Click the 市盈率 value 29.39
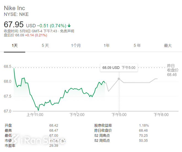 (53, 146)
